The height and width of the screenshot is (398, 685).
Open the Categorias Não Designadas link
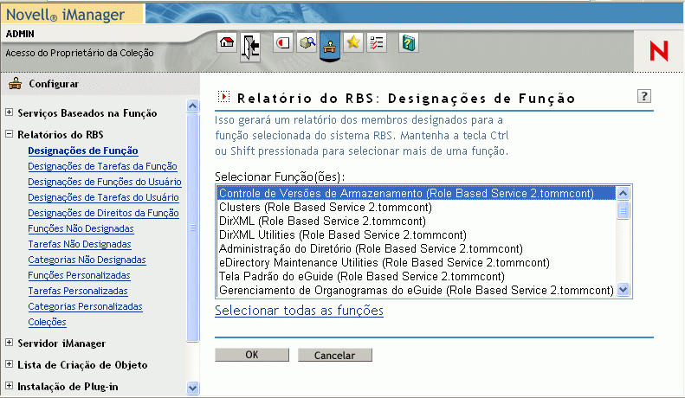click(x=87, y=260)
